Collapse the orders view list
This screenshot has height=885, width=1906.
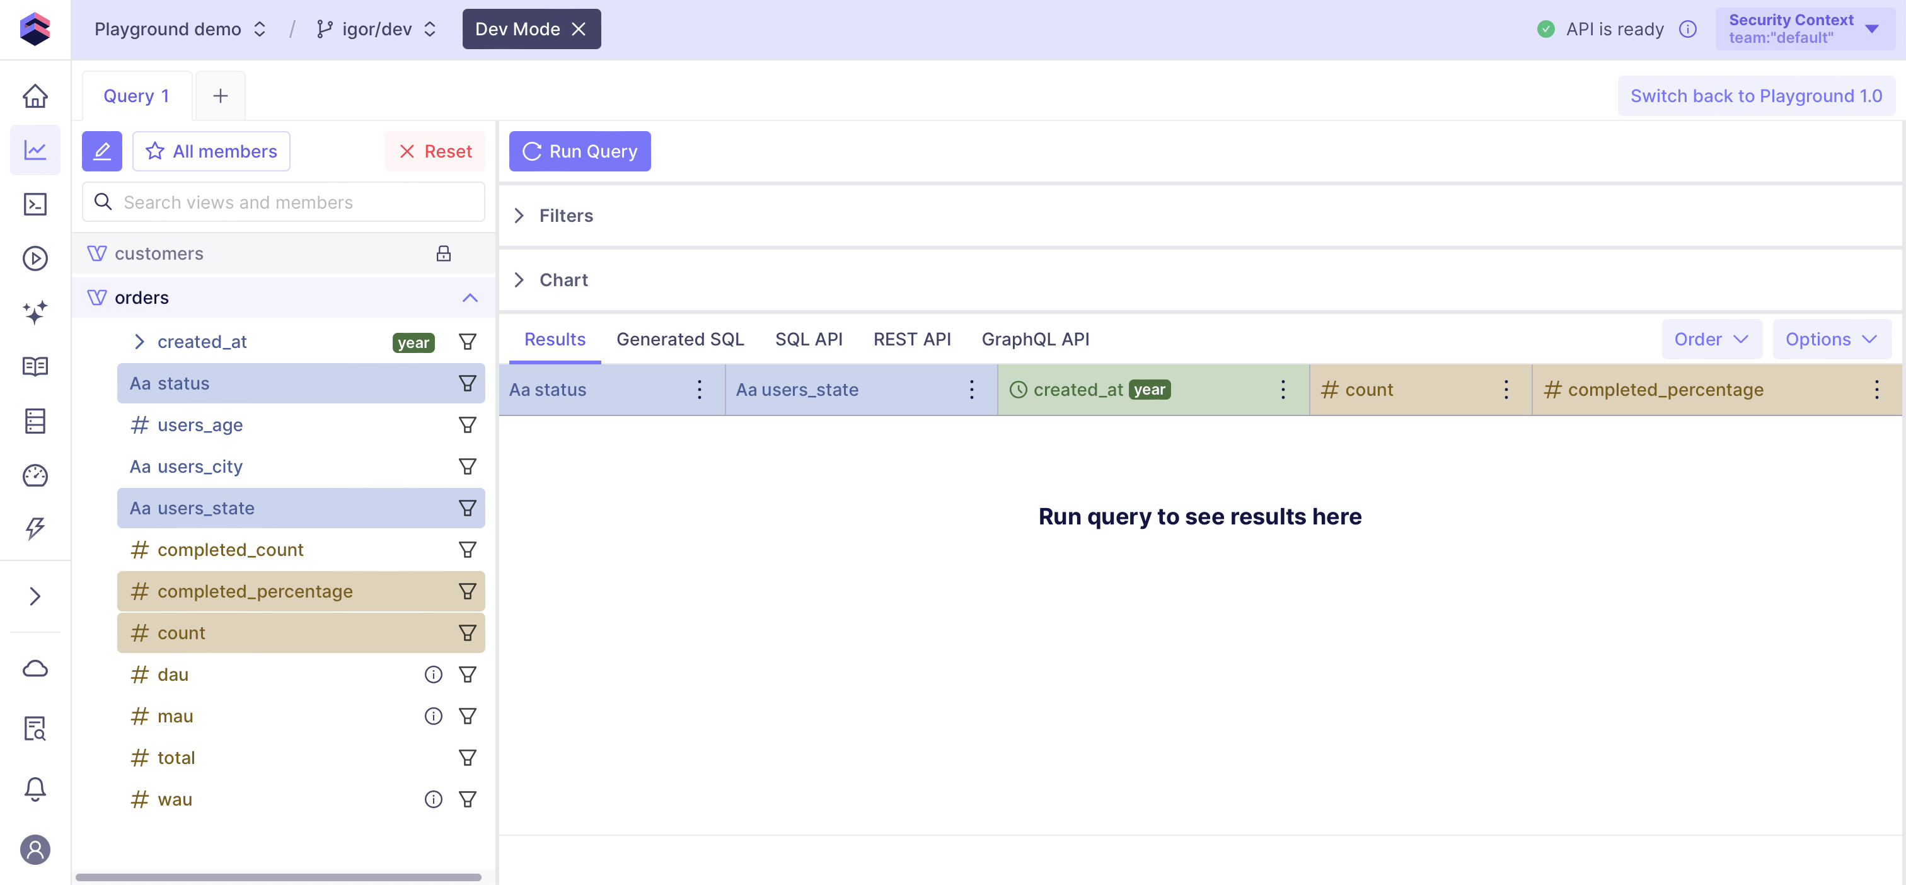point(469,298)
